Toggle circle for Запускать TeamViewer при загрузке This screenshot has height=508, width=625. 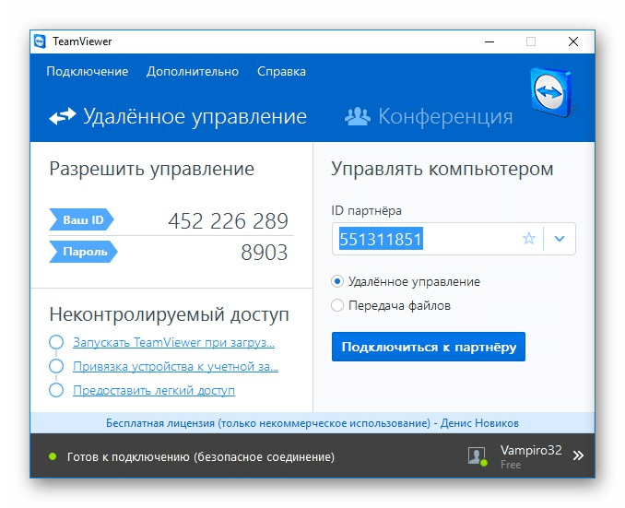tap(56, 342)
